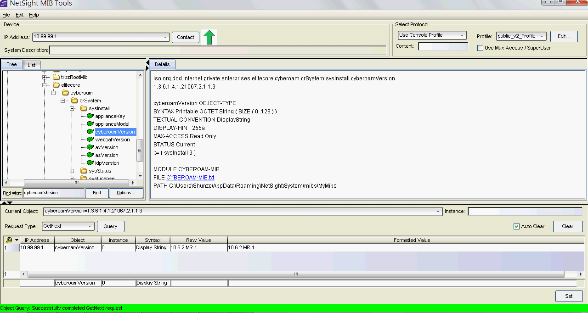Open the Use Console Profile dropdown
The width and height of the screenshot is (588, 313).
(462, 35)
